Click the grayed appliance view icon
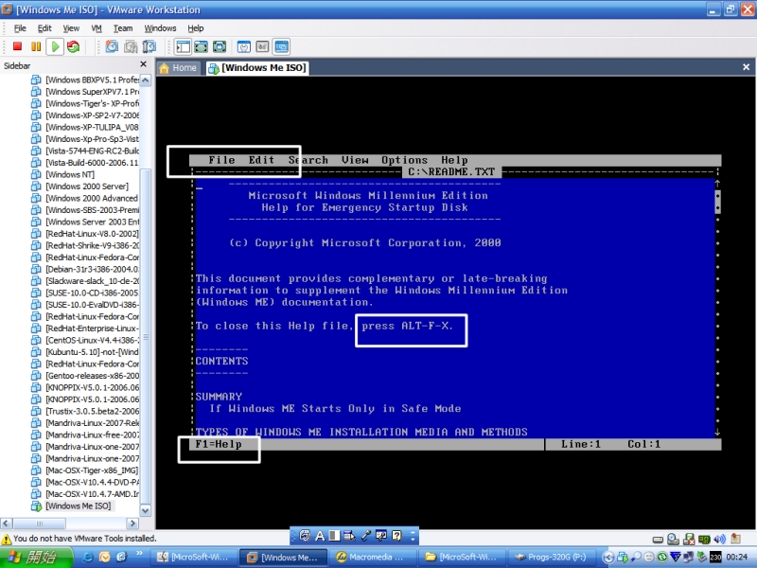This screenshot has width=757, height=568. (262, 46)
